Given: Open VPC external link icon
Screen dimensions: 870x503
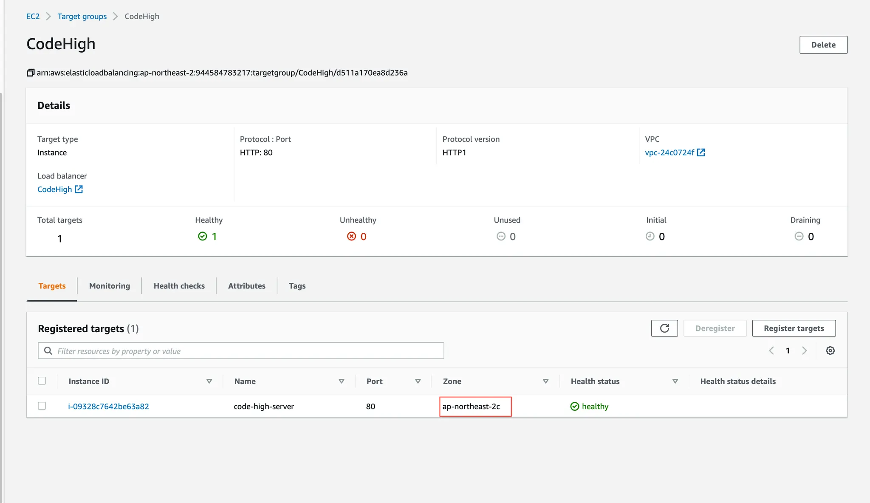Looking at the screenshot, I should [701, 153].
